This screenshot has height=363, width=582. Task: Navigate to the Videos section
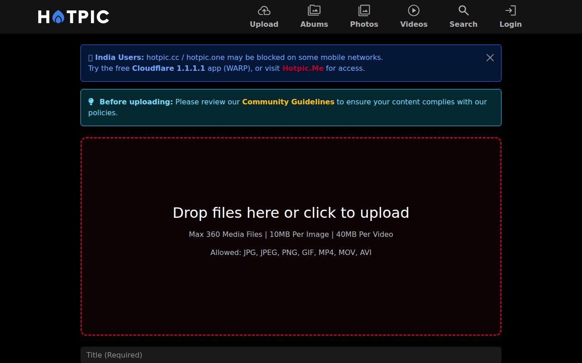pos(413,24)
